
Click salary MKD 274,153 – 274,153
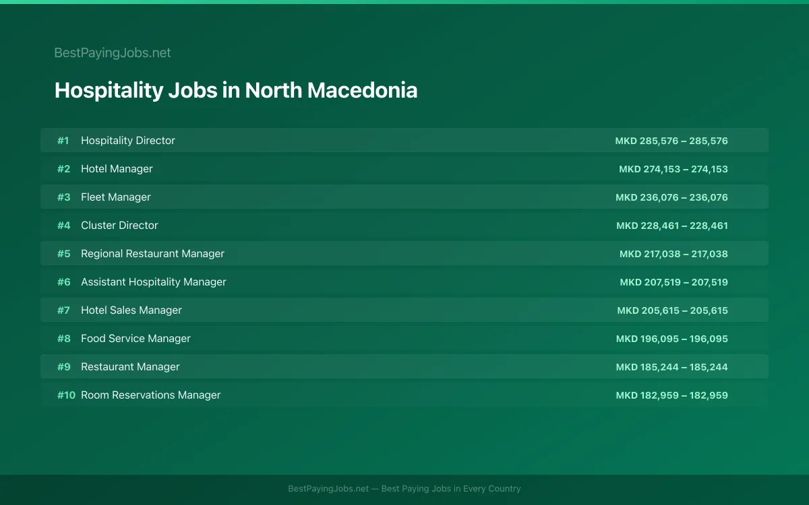(x=673, y=169)
